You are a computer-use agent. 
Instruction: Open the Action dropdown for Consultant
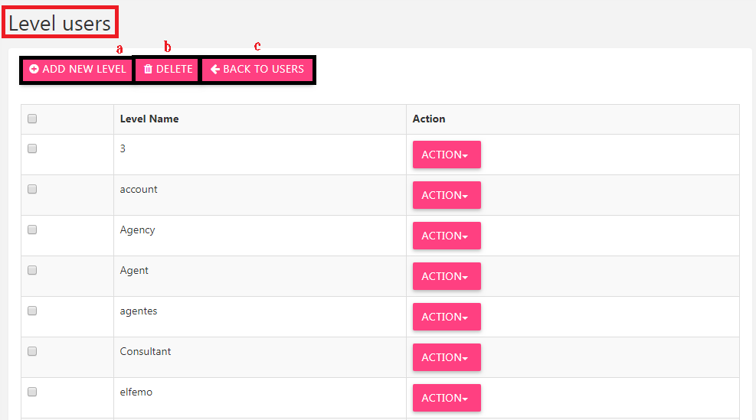[x=447, y=357]
